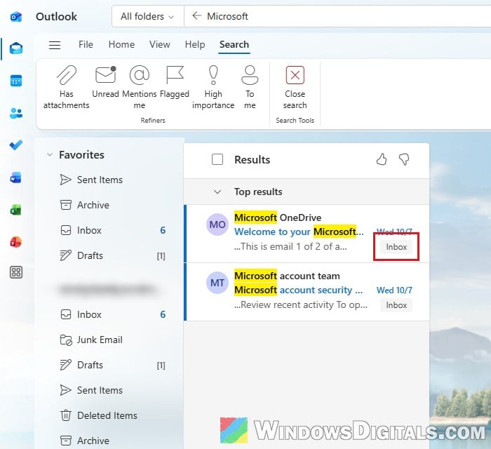Screen dimensions: 491x449
Task: Click the MO sender avatar
Action: pyautogui.click(x=217, y=224)
